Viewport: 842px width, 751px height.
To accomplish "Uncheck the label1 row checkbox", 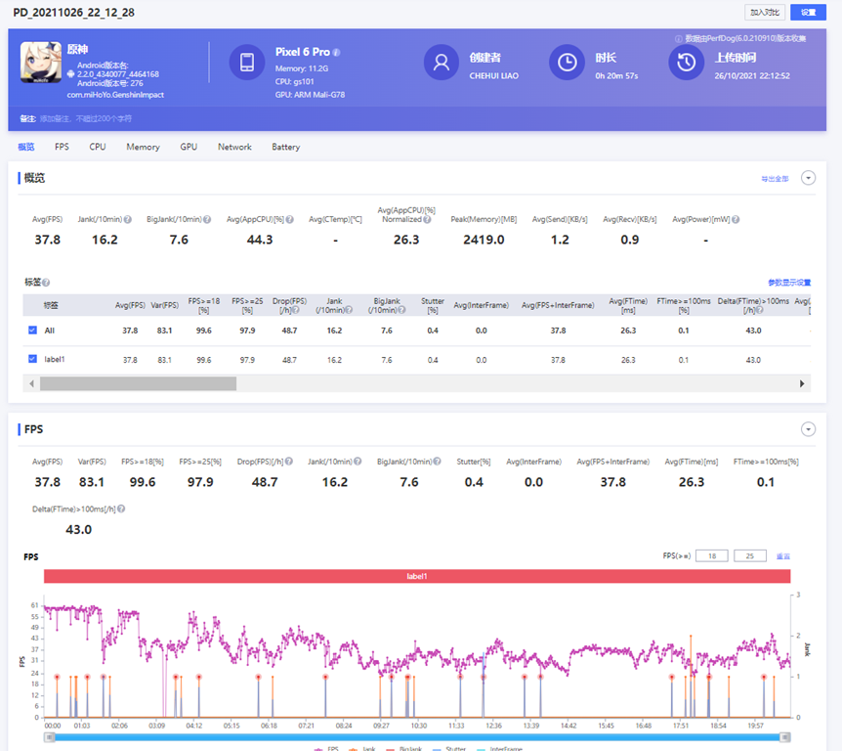I will (x=33, y=360).
